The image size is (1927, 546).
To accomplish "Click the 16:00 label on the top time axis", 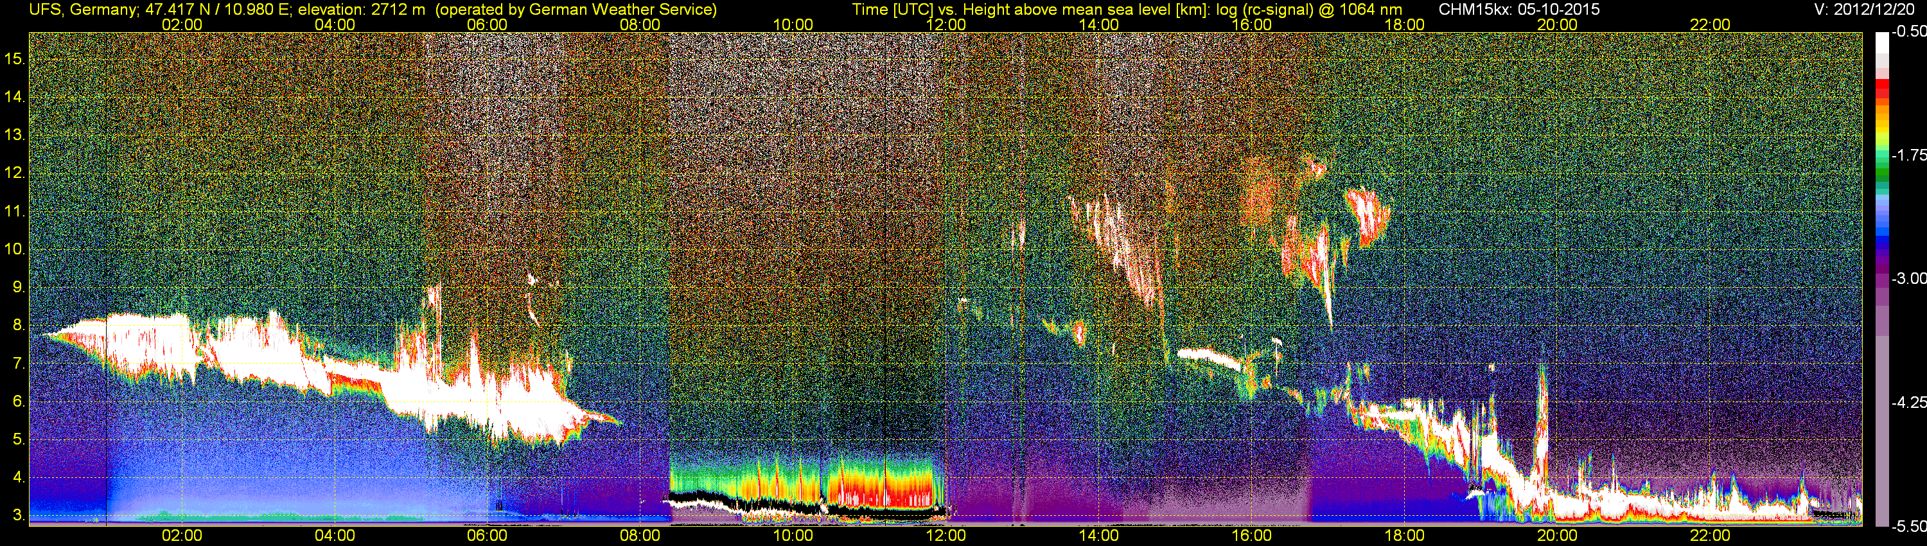I will (1251, 24).
